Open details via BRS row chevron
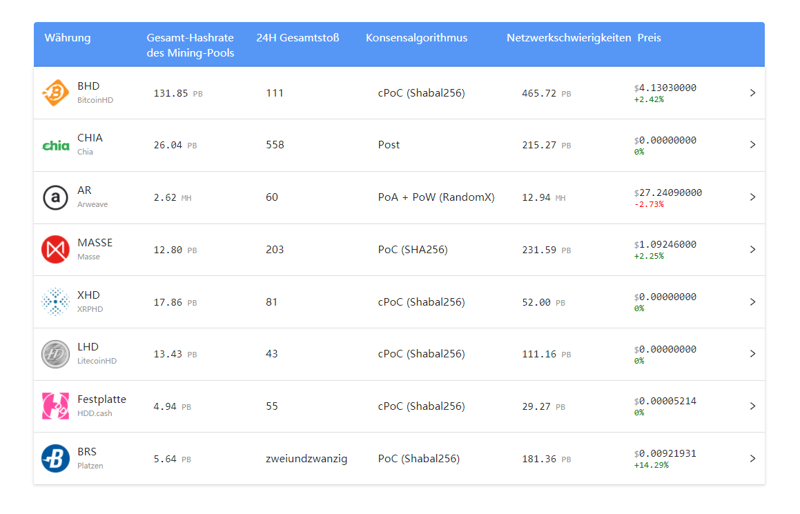 752,458
